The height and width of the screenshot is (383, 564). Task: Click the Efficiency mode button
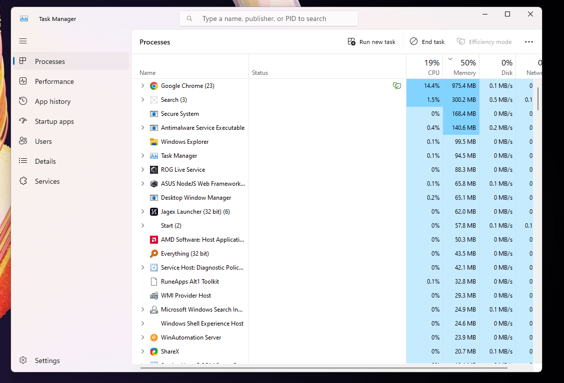(x=484, y=42)
